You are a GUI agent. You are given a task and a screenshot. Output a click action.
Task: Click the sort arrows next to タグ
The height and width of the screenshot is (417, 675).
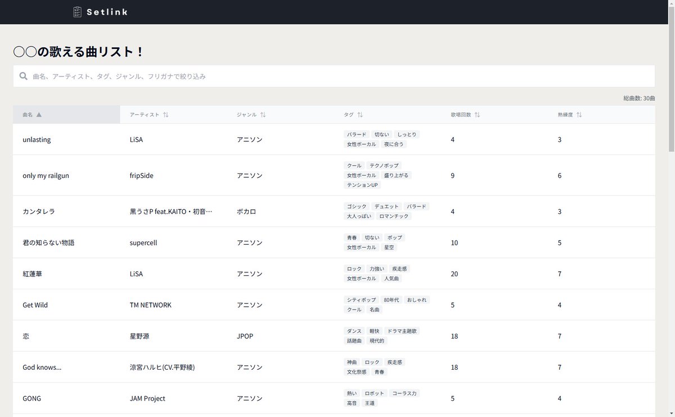360,115
